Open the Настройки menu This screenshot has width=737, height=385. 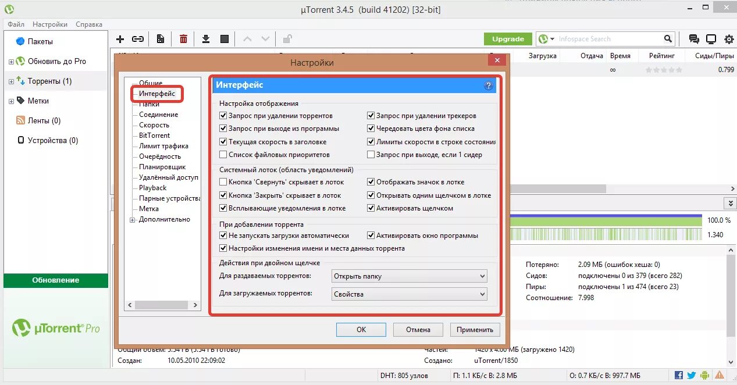tap(50, 24)
